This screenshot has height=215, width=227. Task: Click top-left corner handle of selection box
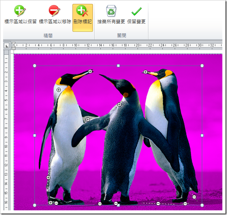click(x=34, y=66)
